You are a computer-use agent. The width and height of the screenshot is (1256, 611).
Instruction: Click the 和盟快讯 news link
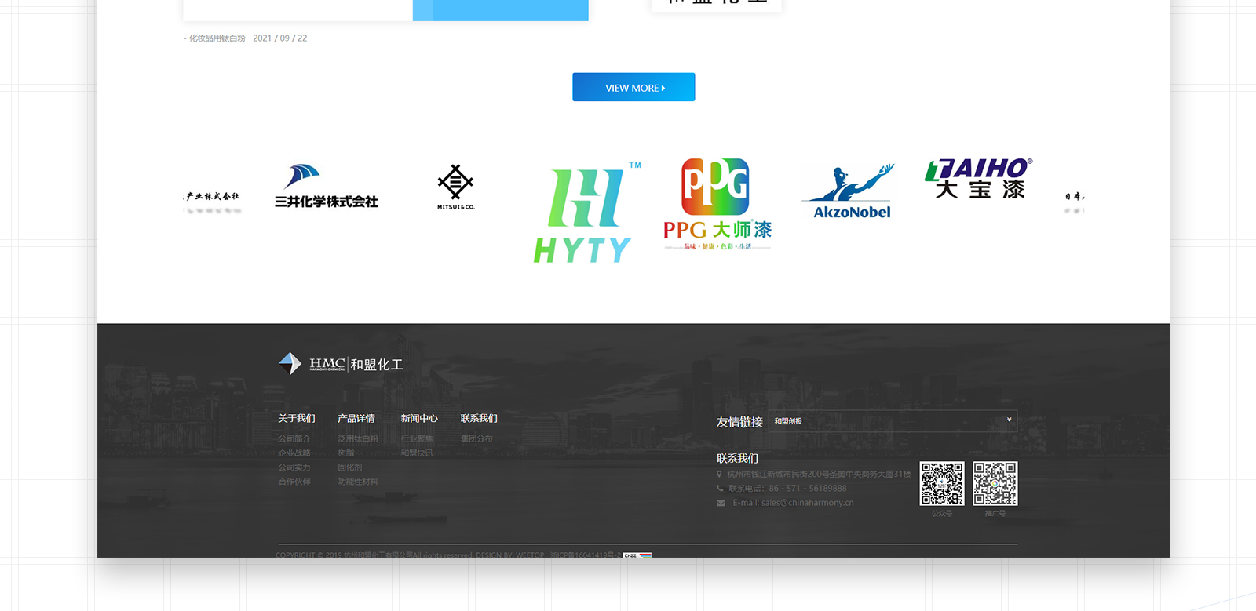pyautogui.click(x=417, y=453)
